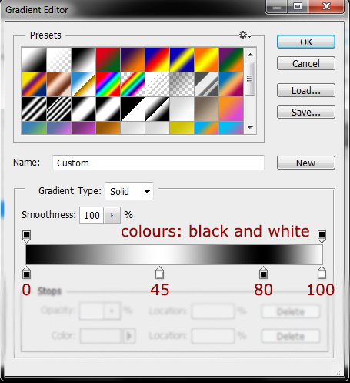The image size is (350, 383).
Task: Select the left opacity stop above gradient
Action: (26, 237)
